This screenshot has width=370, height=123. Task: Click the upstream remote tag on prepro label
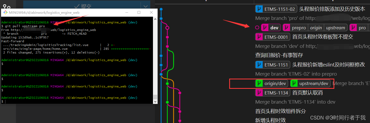tap(335, 27)
